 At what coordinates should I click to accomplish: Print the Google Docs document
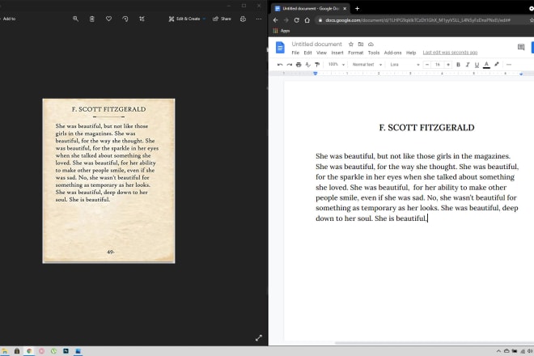click(299, 65)
